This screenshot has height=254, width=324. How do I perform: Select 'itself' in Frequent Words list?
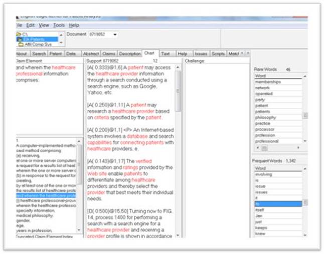[x=278, y=210]
